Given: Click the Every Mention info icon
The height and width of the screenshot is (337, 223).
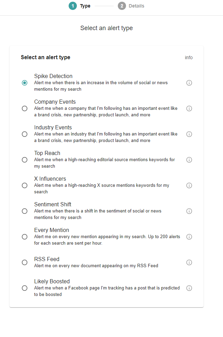Looking at the screenshot, I should (x=189, y=237).
